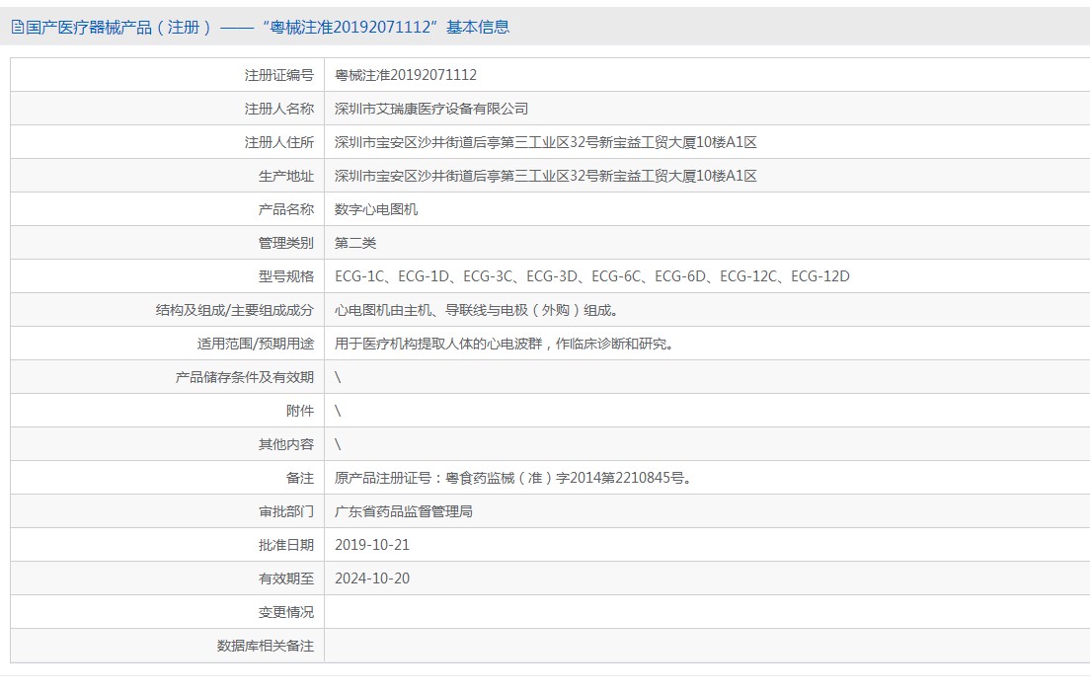Image resolution: width=1090 pixels, height=694 pixels.
Task: Select expiry date 2024-10-20
Action: coord(372,578)
